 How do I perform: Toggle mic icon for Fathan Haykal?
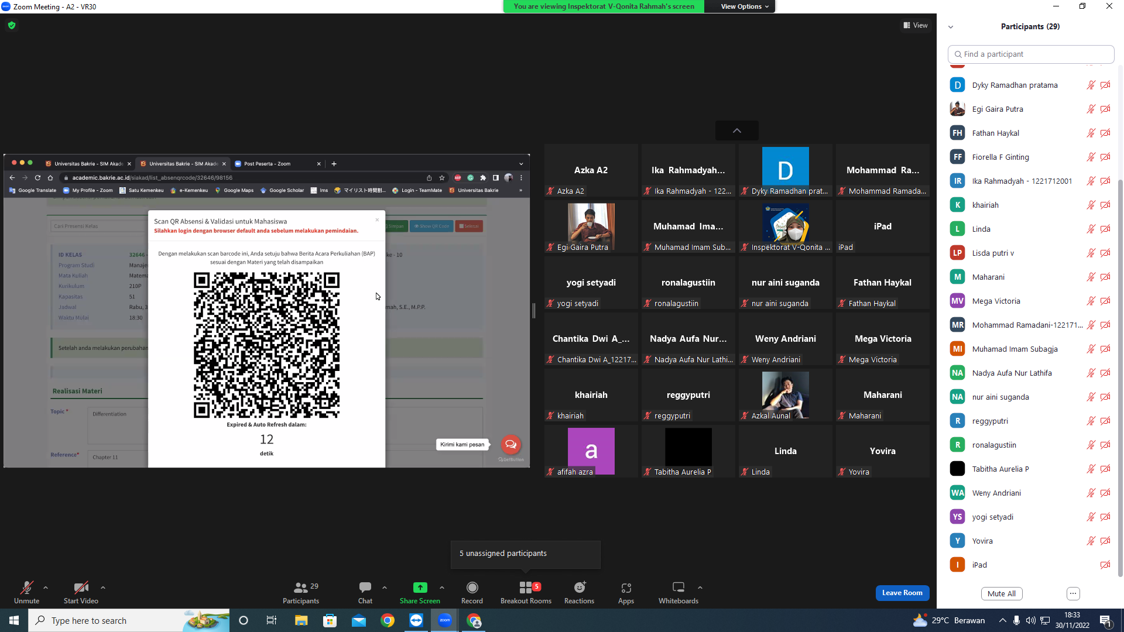(1091, 133)
